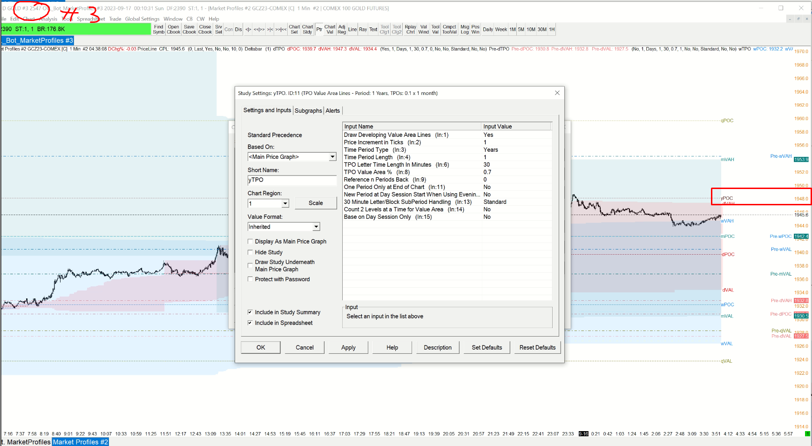Set chart period to 1H
The height and width of the screenshot is (446, 812).
(x=552, y=29)
